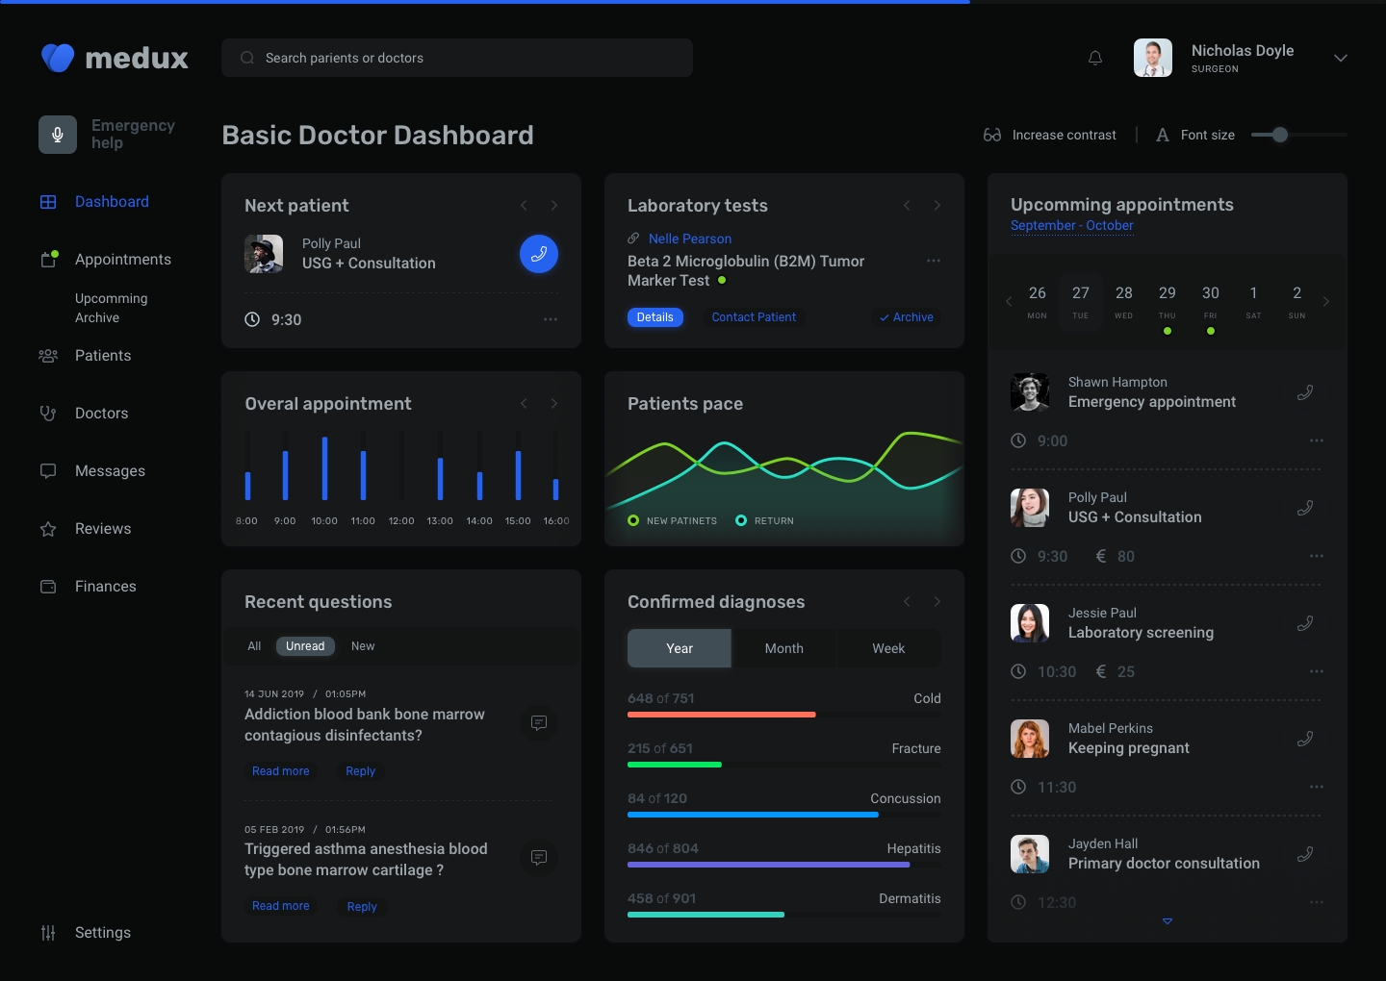Click the Finances wallet icon
This screenshot has width=1386, height=981.
(48, 587)
